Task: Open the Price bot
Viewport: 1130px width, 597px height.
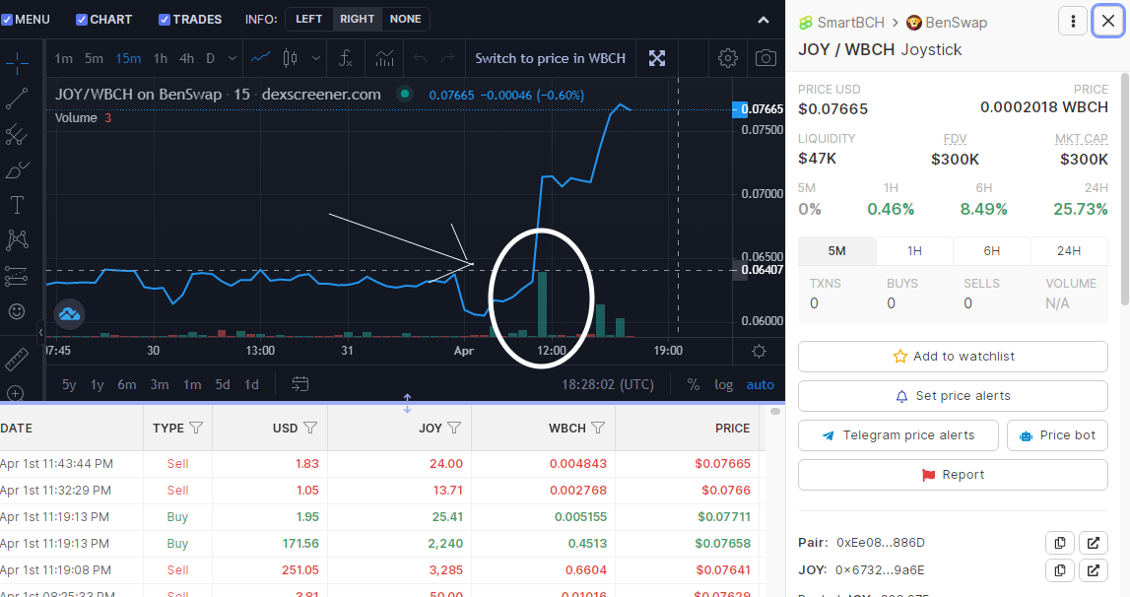Action: coord(1057,435)
